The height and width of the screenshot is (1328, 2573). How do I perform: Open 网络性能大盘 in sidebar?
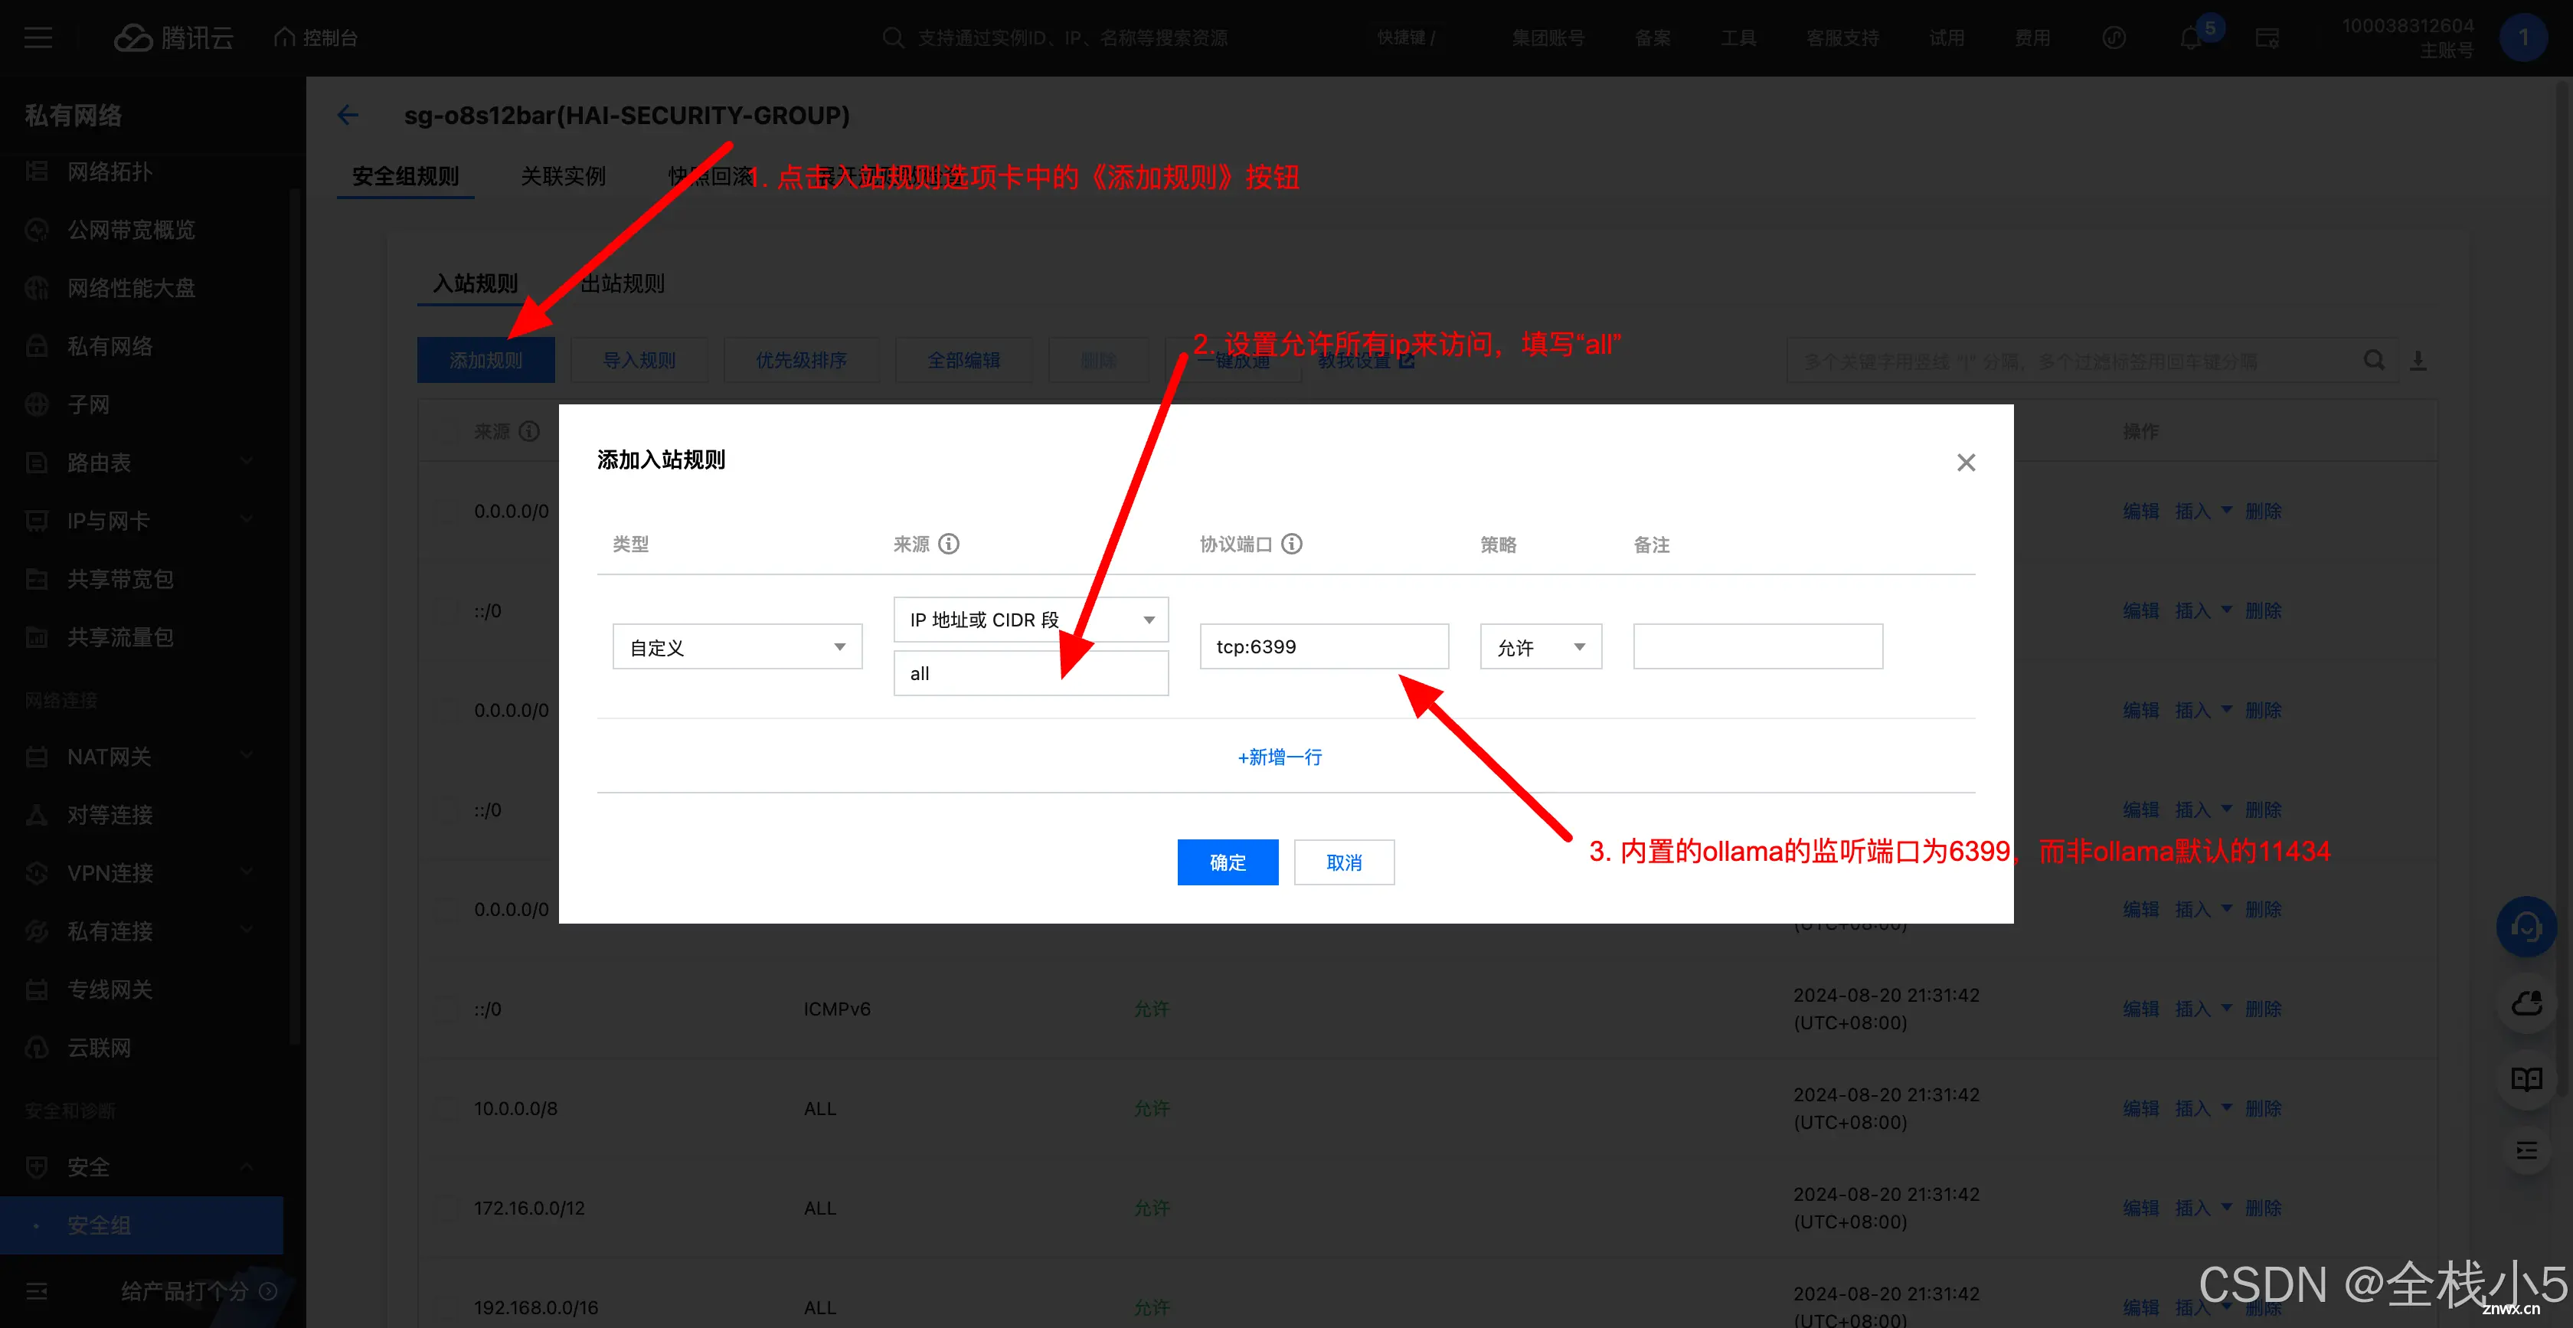tap(131, 288)
